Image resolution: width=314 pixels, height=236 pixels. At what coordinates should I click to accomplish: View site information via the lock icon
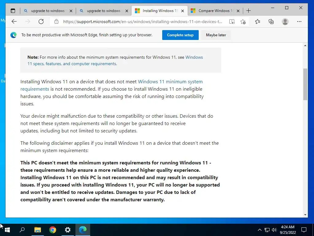56,22
